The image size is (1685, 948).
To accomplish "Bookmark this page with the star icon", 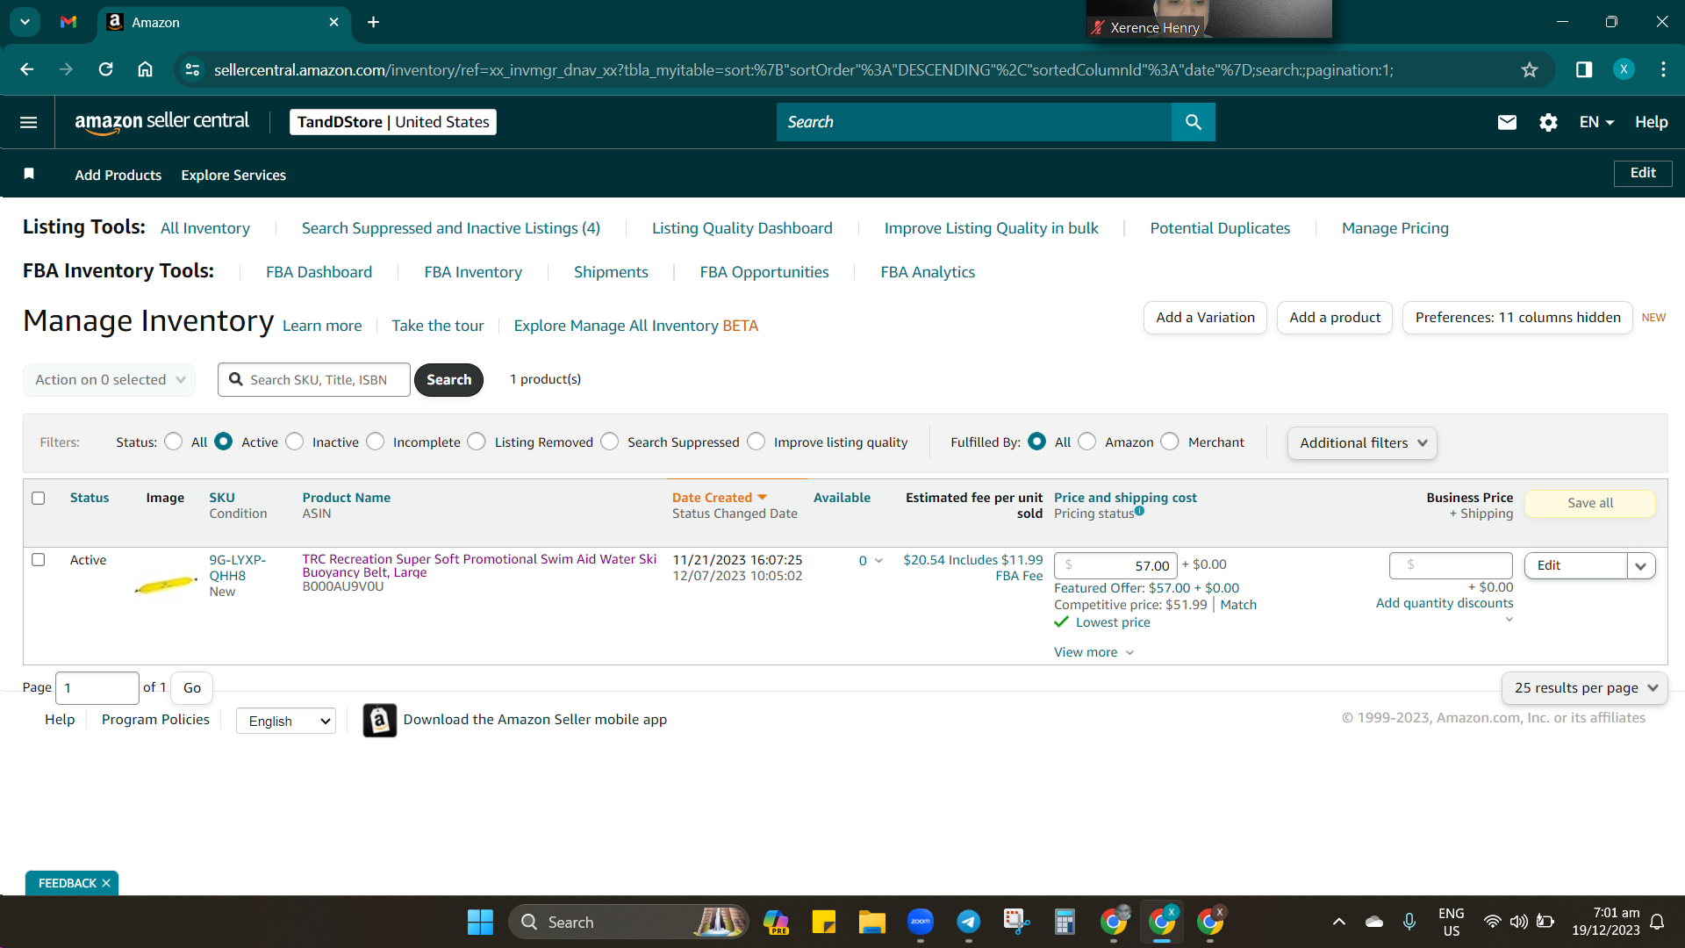I will [1530, 69].
